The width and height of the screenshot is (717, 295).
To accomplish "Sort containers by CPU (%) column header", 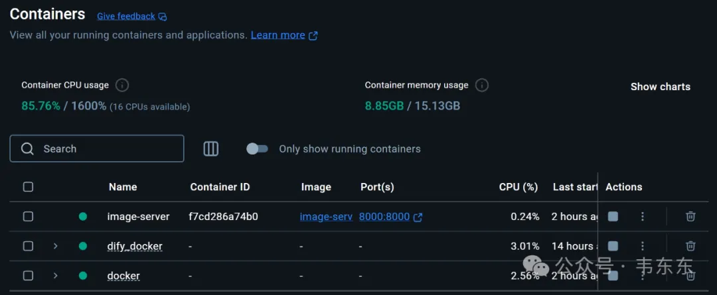I will (x=518, y=187).
